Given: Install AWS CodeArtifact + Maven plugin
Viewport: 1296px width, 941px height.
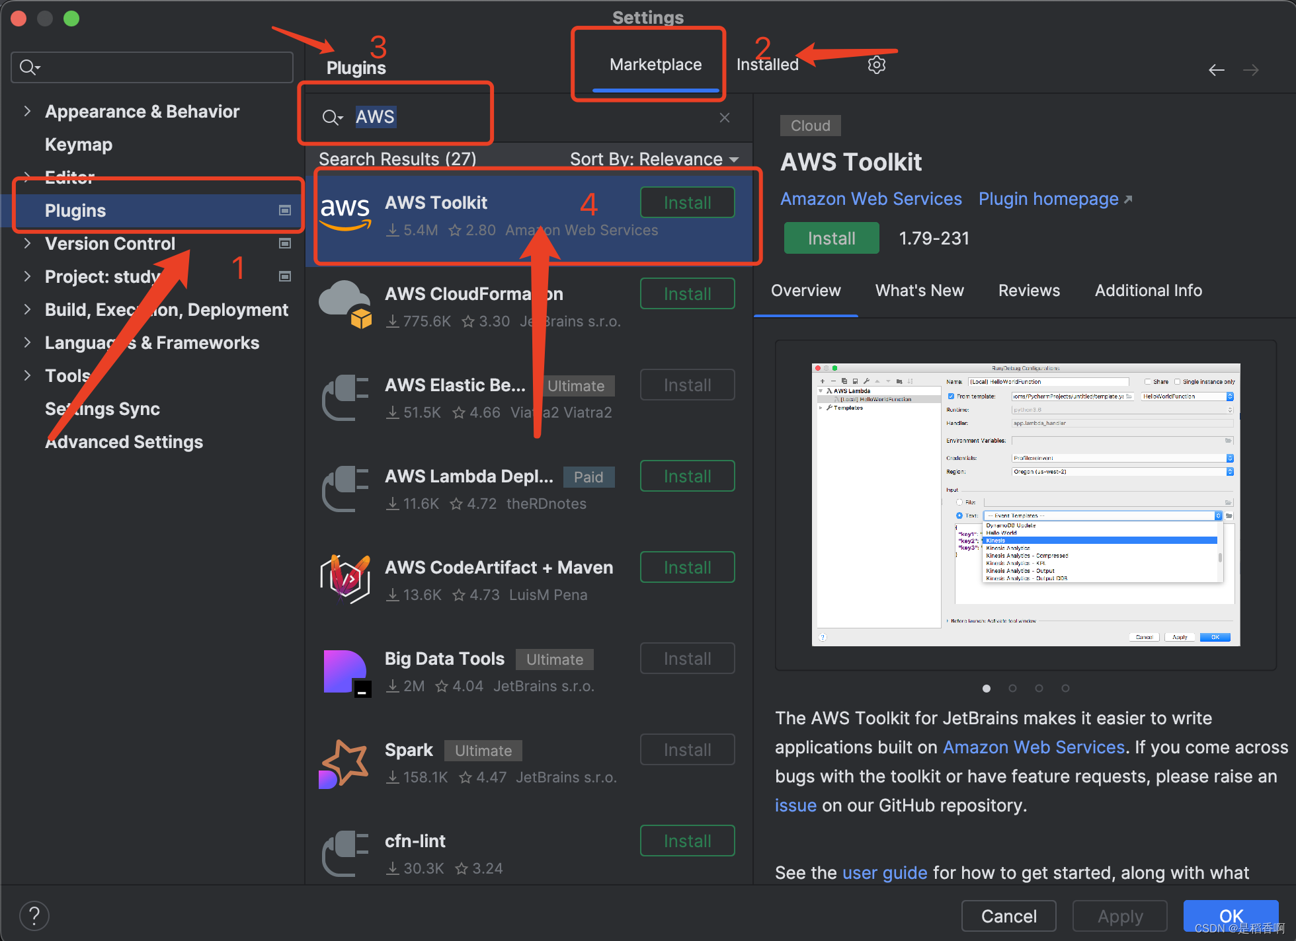Looking at the screenshot, I should point(688,567).
